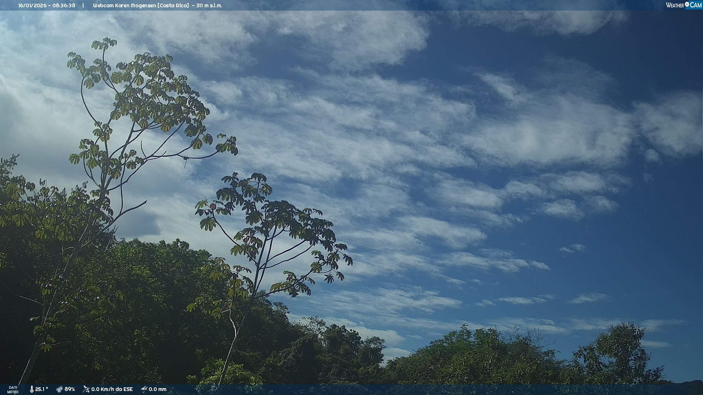Click the 08:36:38 timestamp
Viewport: 703px width, 395px height.
click(x=64, y=5)
